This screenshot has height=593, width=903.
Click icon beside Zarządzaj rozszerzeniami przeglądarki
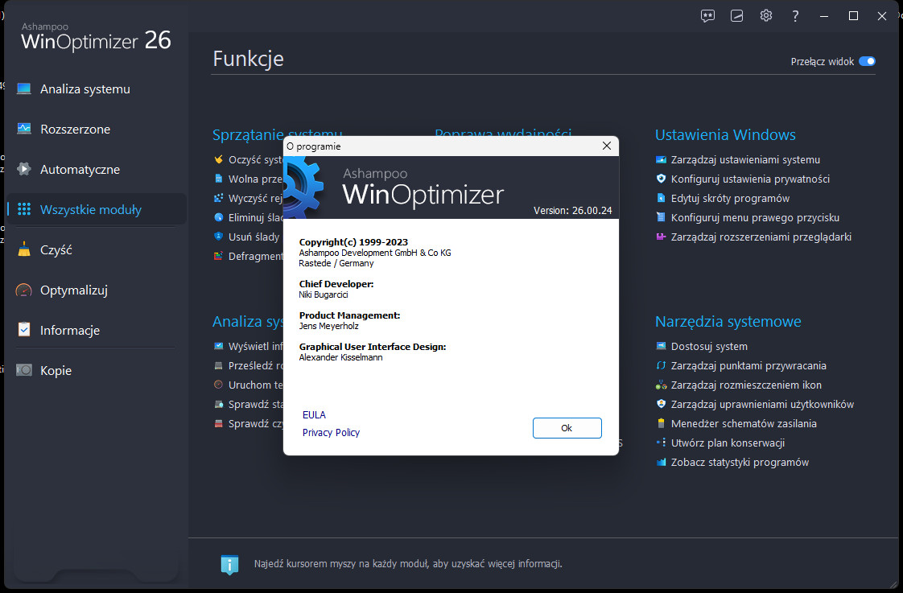pos(661,237)
